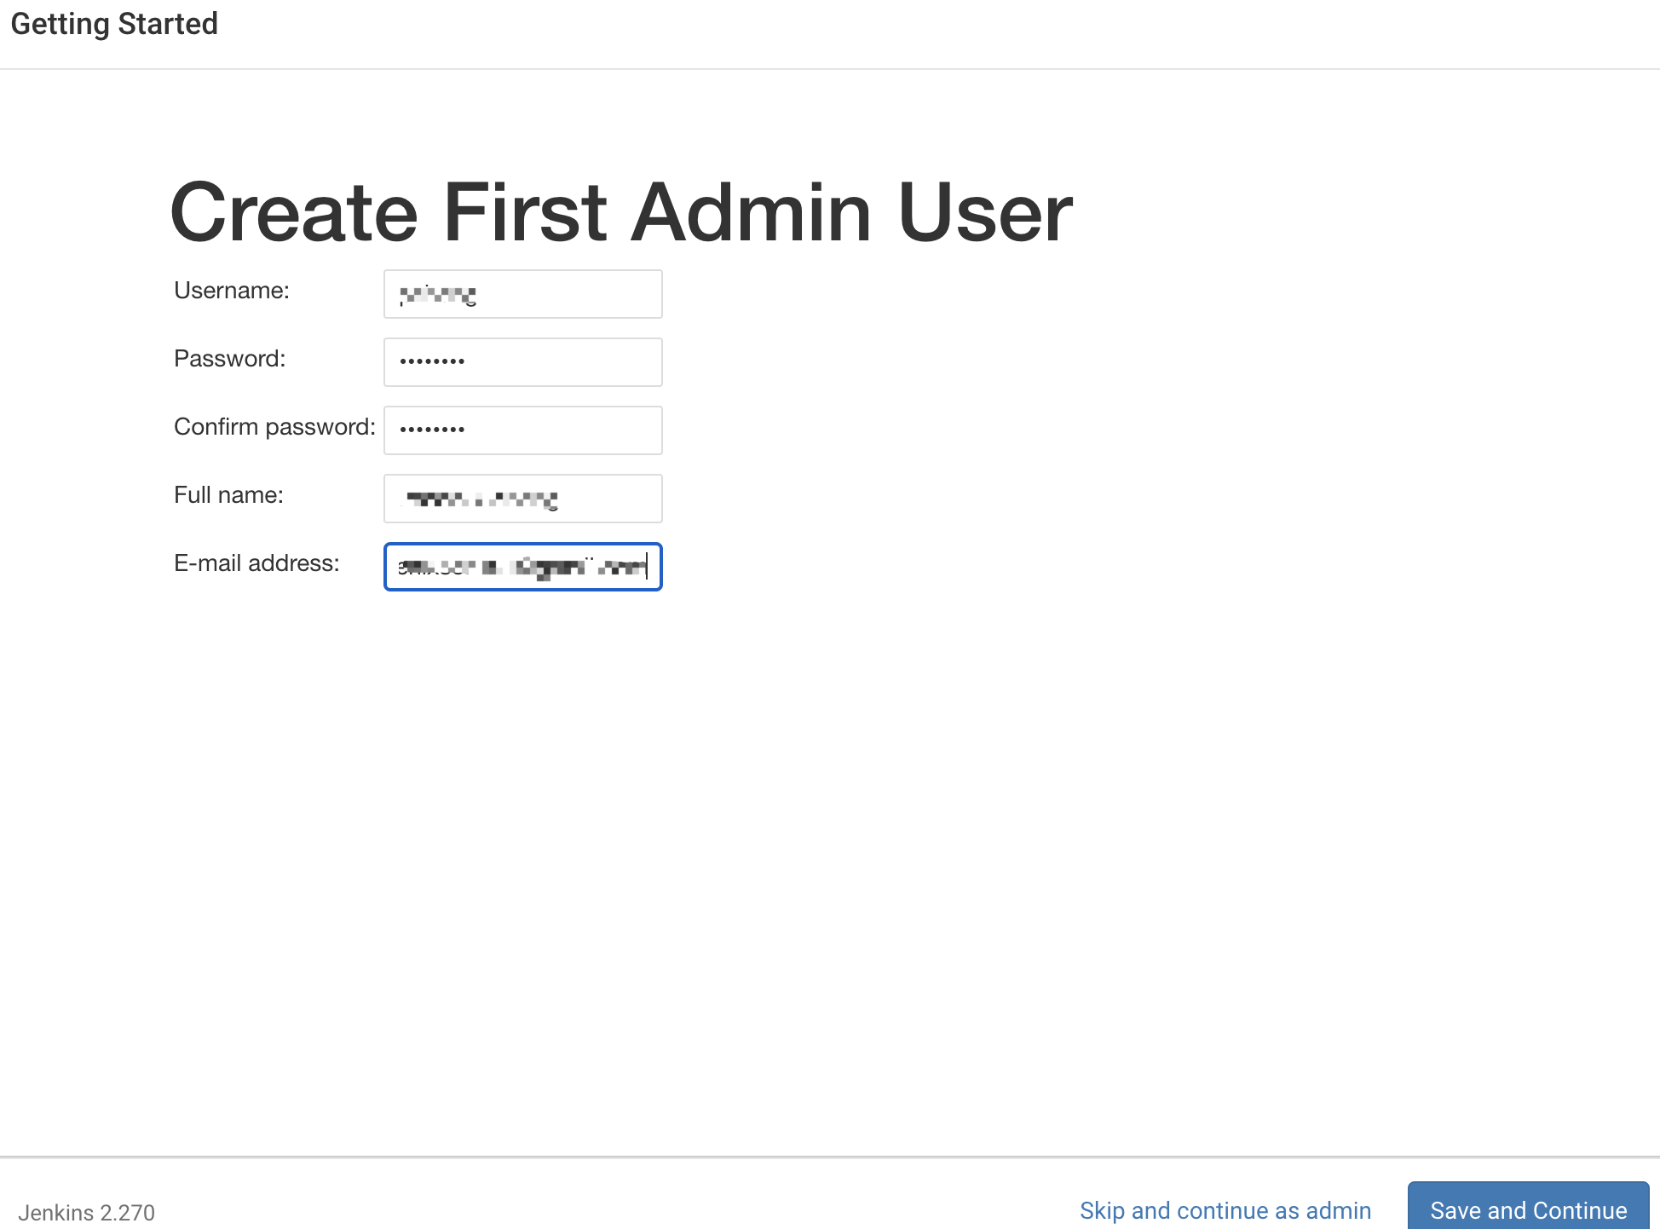This screenshot has height=1229, width=1660.
Task: Click the Full name: label
Action: [228, 495]
